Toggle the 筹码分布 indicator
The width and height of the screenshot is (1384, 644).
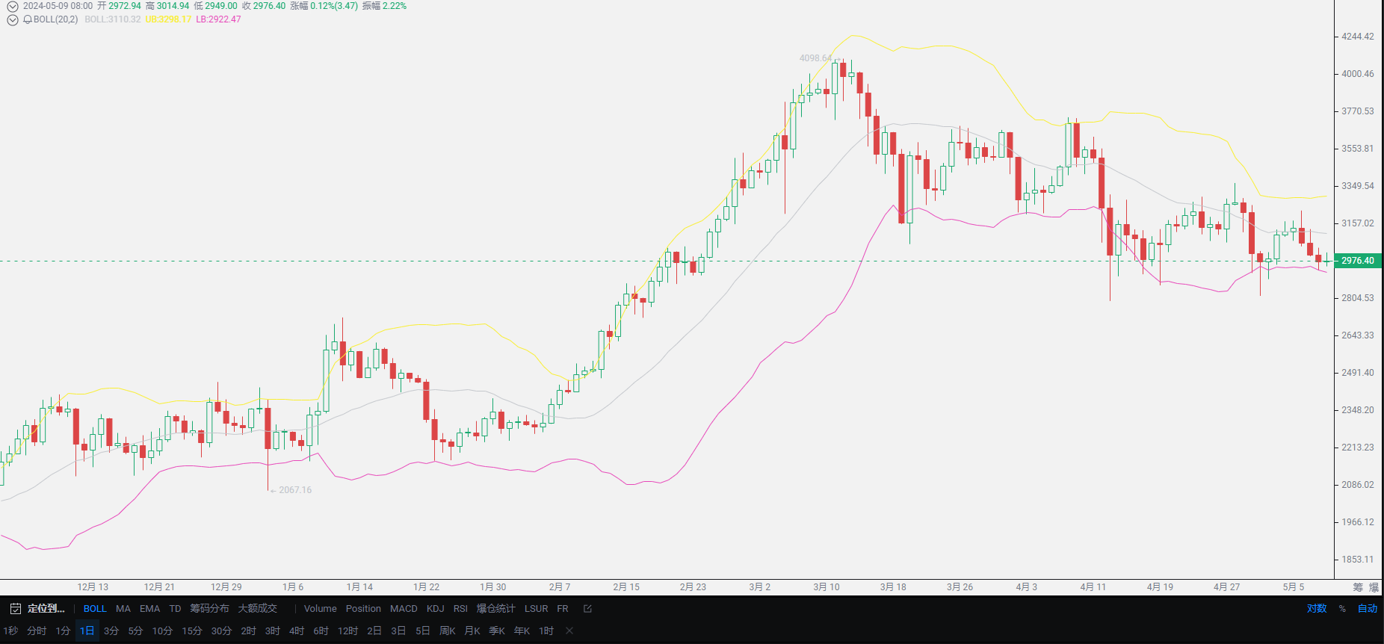209,609
